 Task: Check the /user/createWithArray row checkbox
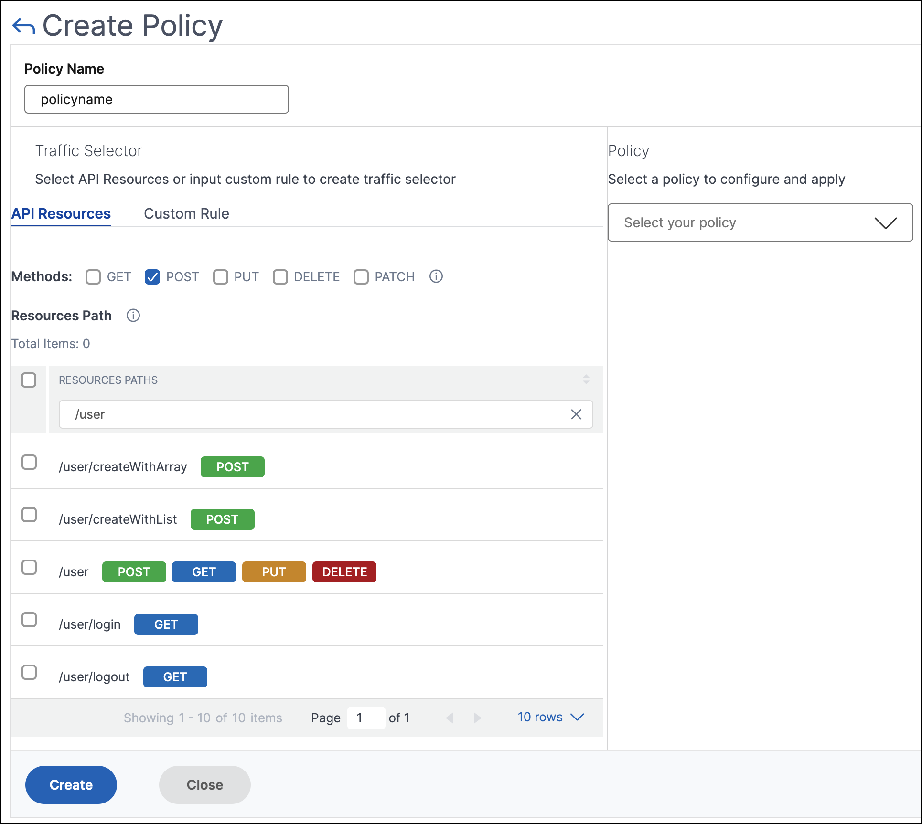coord(29,462)
